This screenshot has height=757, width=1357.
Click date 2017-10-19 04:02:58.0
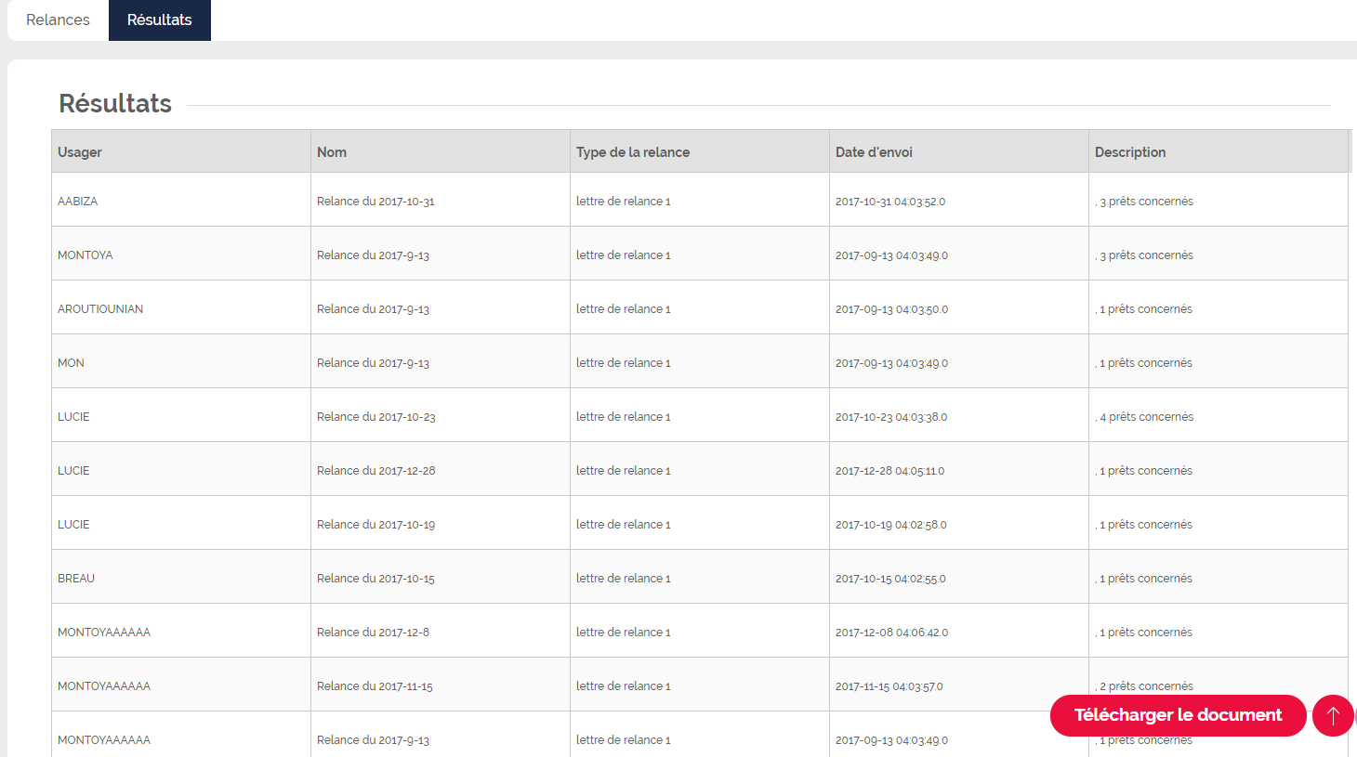pos(891,525)
